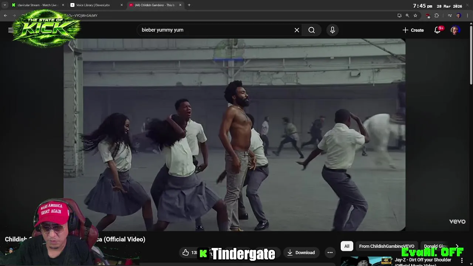473x266 pixels.
Task: Open the Chrome profile avatar
Action: pos(459,16)
